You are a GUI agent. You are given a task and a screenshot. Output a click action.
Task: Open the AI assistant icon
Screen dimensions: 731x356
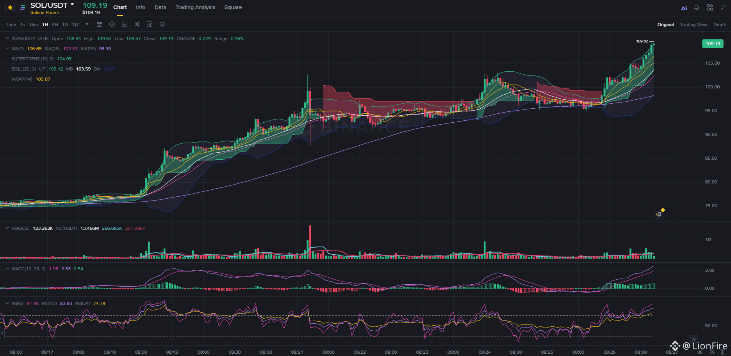tap(684, 8)
